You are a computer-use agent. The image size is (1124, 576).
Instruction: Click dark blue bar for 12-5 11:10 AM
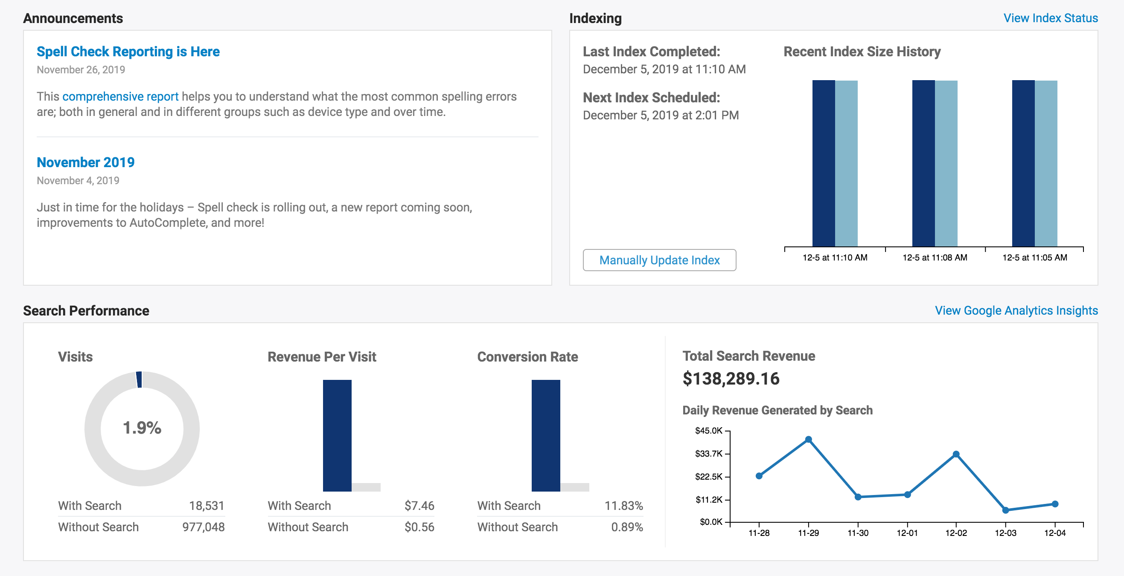(x=823, y=164)
